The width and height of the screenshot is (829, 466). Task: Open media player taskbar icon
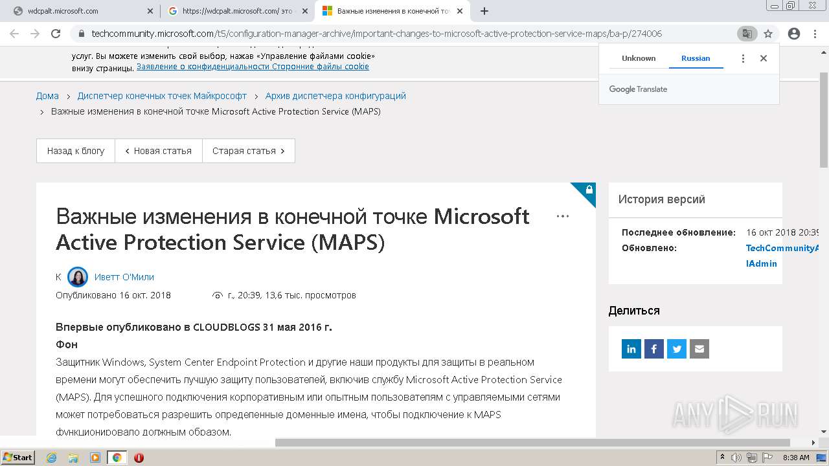(x=95, y=458)
